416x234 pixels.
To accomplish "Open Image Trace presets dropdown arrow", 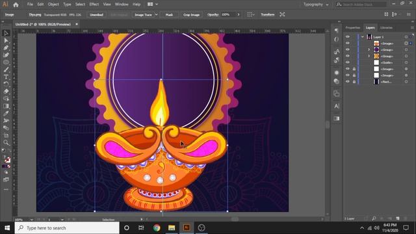I will (x=156, y=14).
